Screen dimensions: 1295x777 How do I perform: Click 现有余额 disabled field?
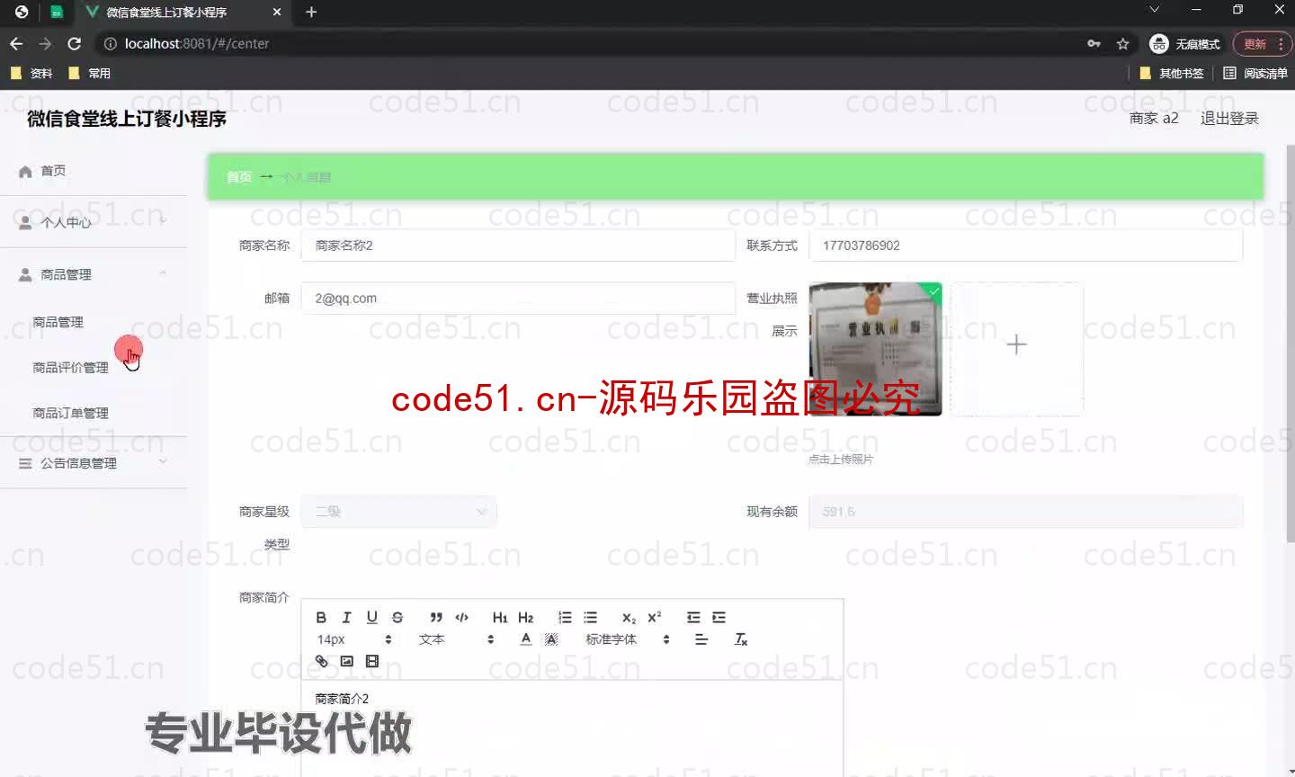point(1025,512)
